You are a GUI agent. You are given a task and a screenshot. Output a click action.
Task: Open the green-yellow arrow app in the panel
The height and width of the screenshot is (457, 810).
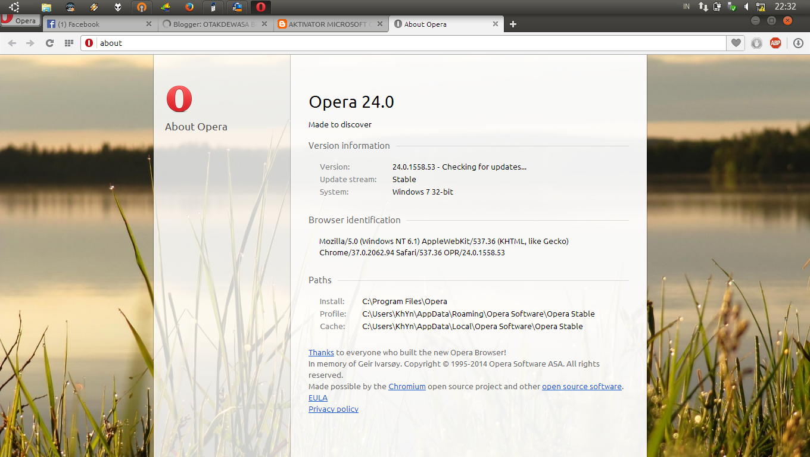[166, 7]
